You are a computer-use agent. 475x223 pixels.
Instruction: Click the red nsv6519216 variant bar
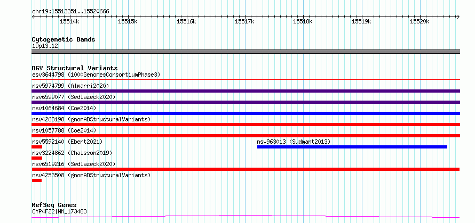click(x=246, y=169)
